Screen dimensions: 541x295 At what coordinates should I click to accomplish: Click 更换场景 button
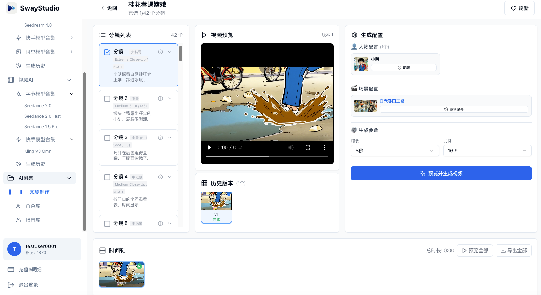coord(454,109)
